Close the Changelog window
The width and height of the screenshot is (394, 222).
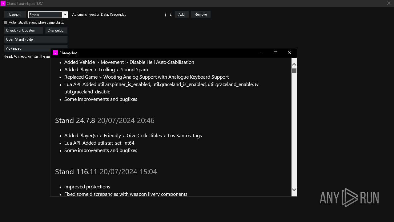tap(290, 53)
